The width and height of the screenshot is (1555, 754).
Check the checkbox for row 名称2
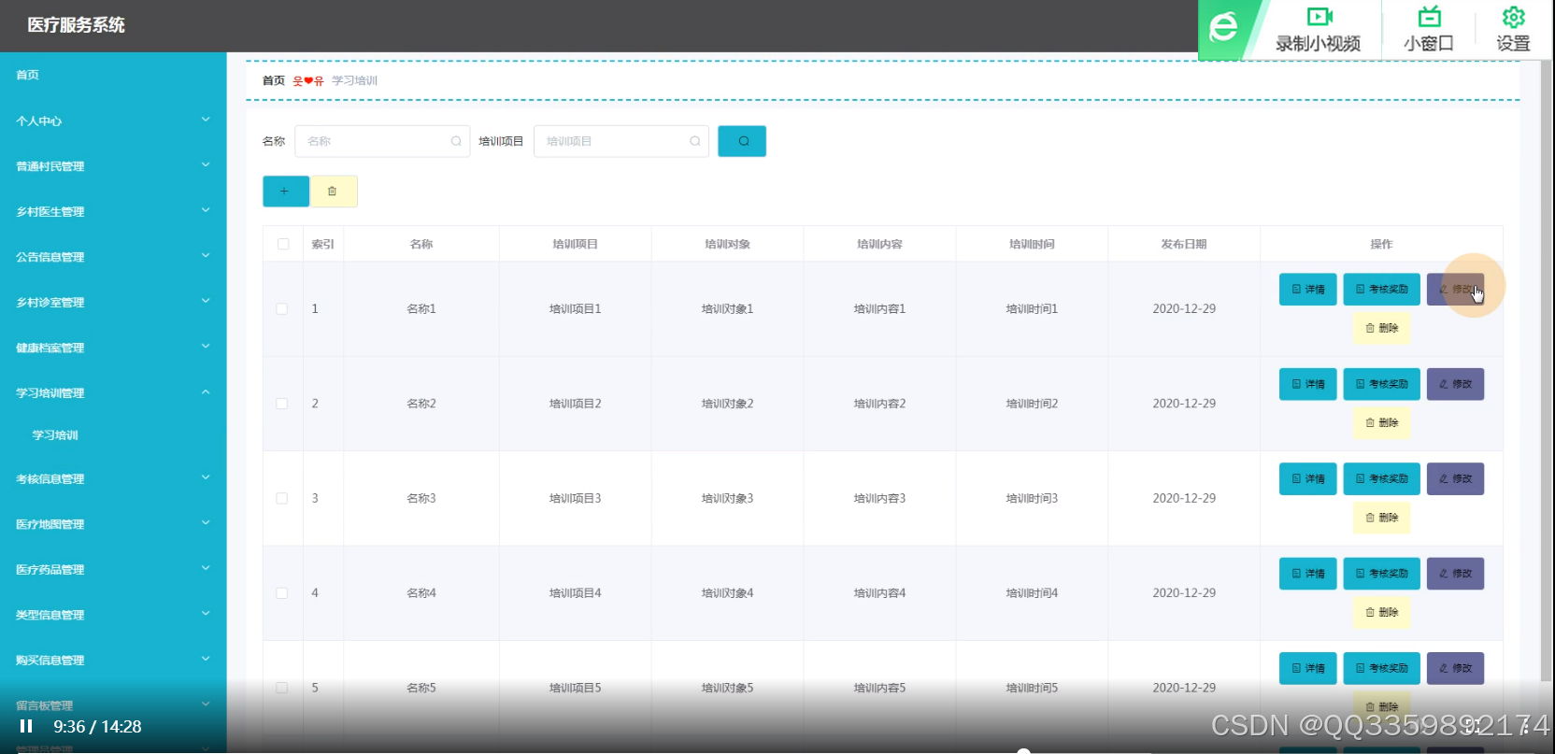coord(281,404)
